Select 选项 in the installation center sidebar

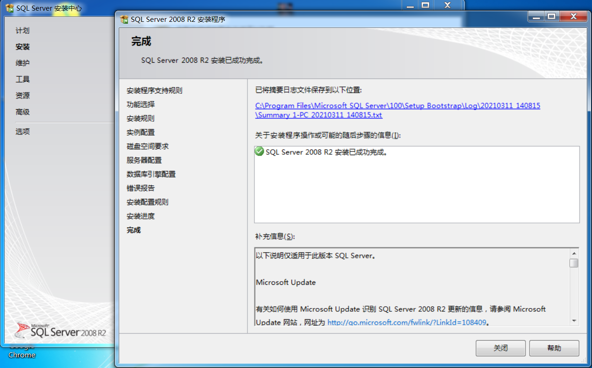(x=22, y=131)
